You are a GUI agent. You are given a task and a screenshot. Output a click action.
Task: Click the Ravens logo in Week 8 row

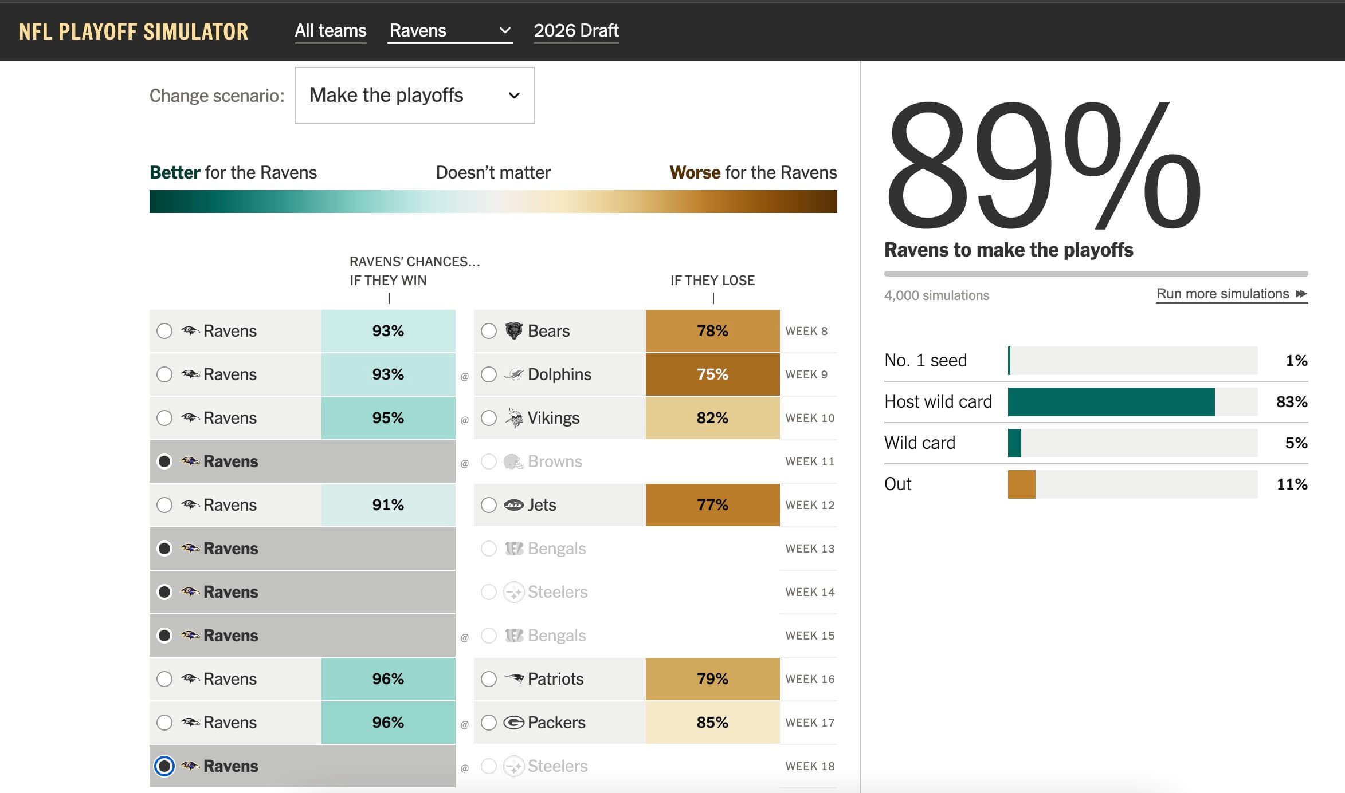(190, 330)
